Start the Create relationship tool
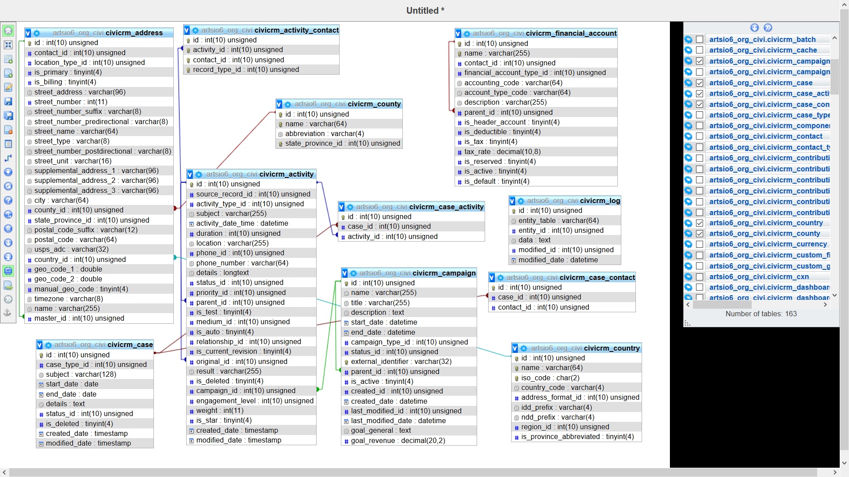The height and width of the screenshot is (477, 849). [x=8, y=158]
